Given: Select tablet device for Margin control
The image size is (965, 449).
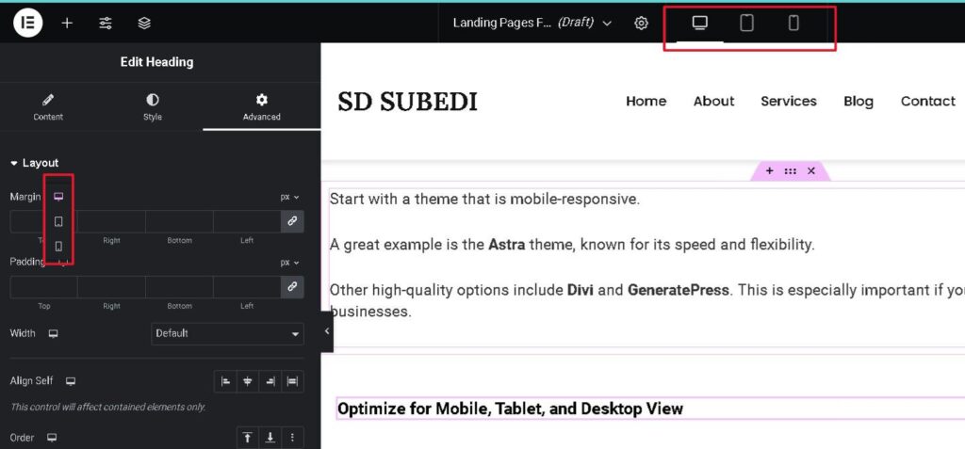Looking at the screenshot, I should (x=58, y=221).
